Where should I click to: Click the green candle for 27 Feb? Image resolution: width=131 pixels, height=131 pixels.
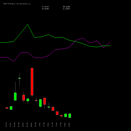(x=11, y=108)
